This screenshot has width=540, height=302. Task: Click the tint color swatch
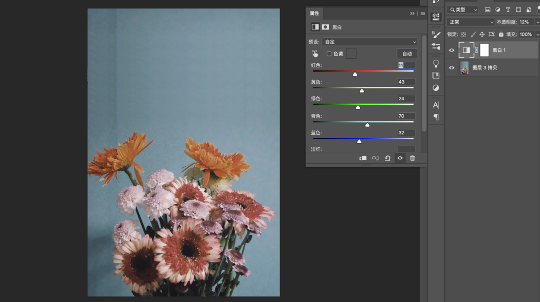click(x=351, y=53)
